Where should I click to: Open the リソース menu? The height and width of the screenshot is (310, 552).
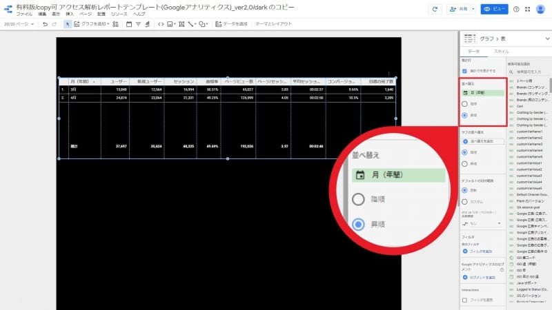[x=119, y=14]
